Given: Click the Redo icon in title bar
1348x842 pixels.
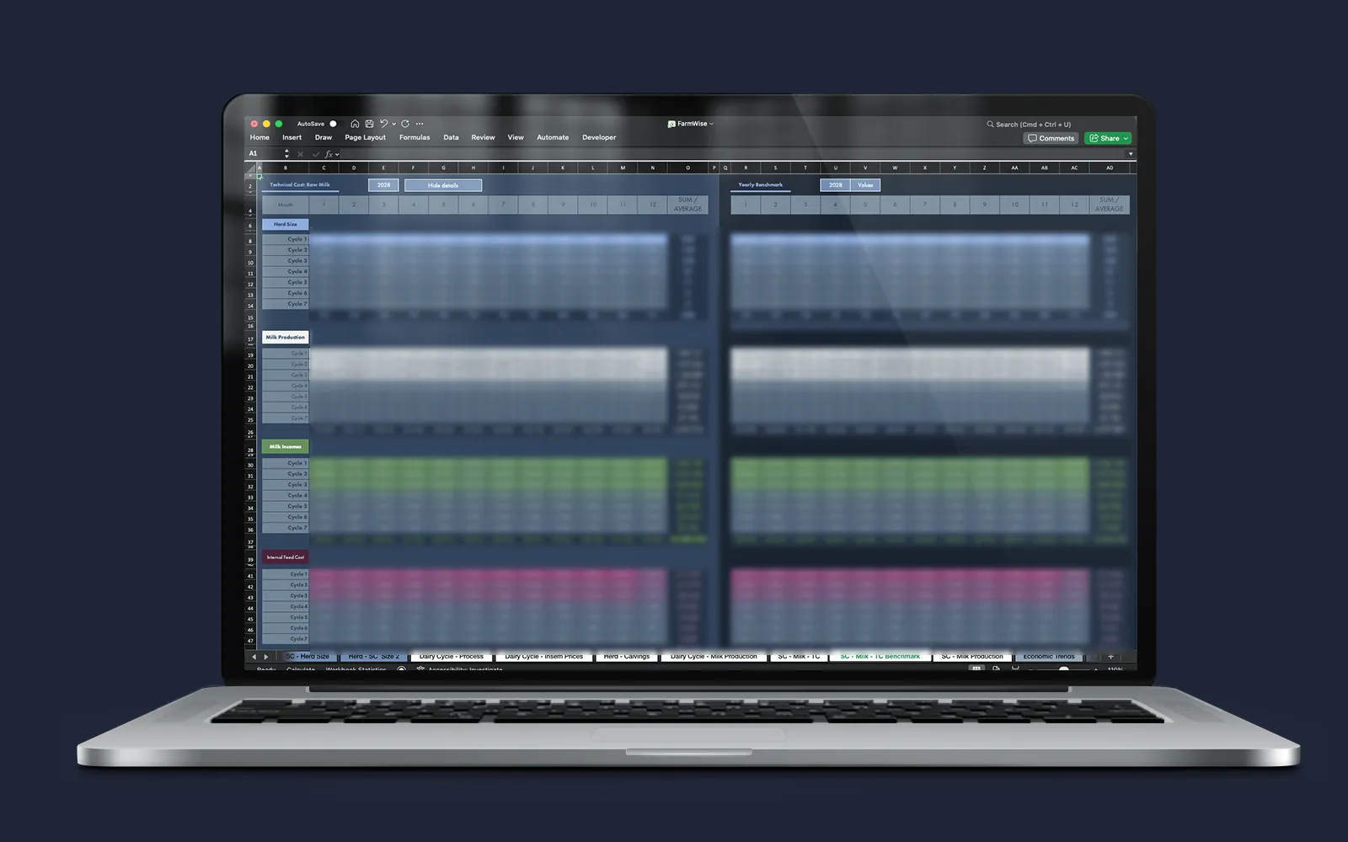Looking at the screenshot, I should [405, 124].
